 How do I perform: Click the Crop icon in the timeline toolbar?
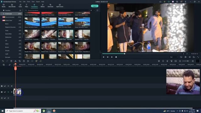19,61
